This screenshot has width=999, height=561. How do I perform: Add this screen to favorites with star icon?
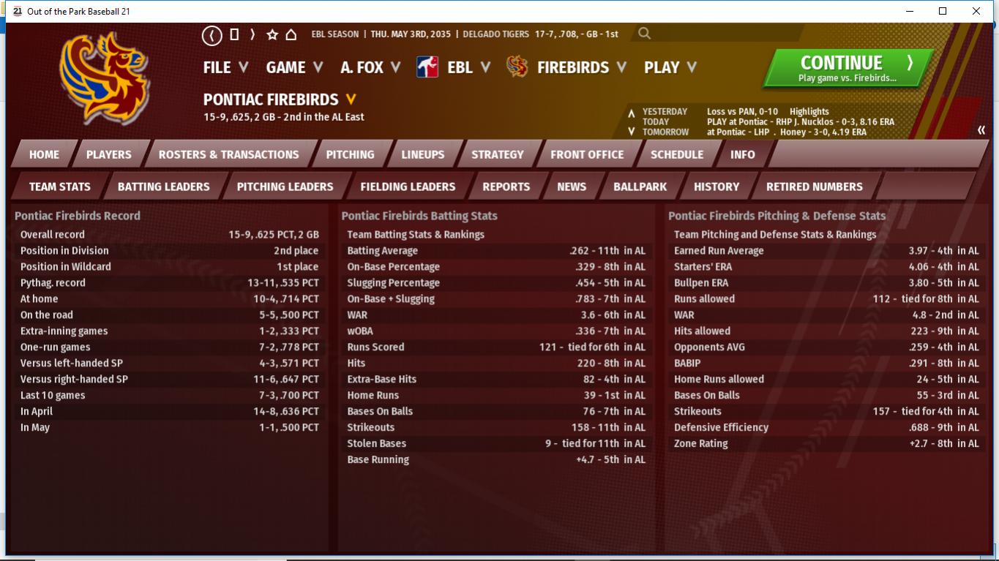[272, 34]
